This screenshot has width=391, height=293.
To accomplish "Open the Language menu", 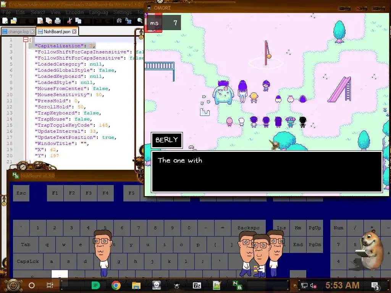I will click(99, 13).
